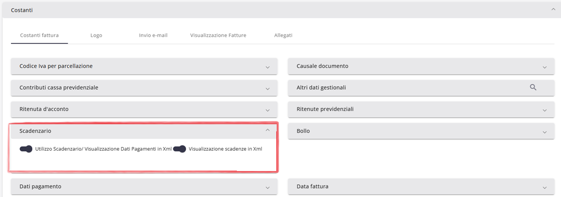Open the Invio e-mail tab
The image size is (561, 197).
[x=153, y=35]
